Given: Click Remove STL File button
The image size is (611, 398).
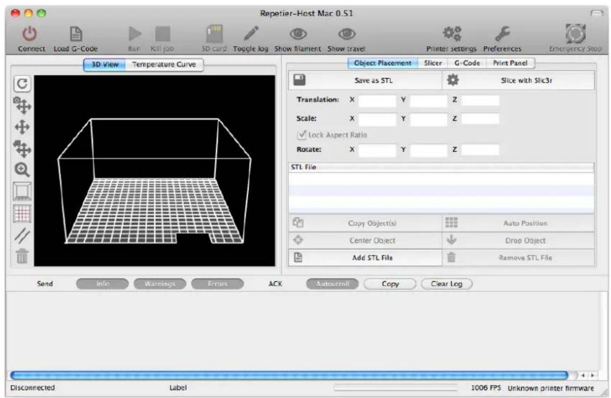Looking at the screenshot, I should tap(518, 258).
